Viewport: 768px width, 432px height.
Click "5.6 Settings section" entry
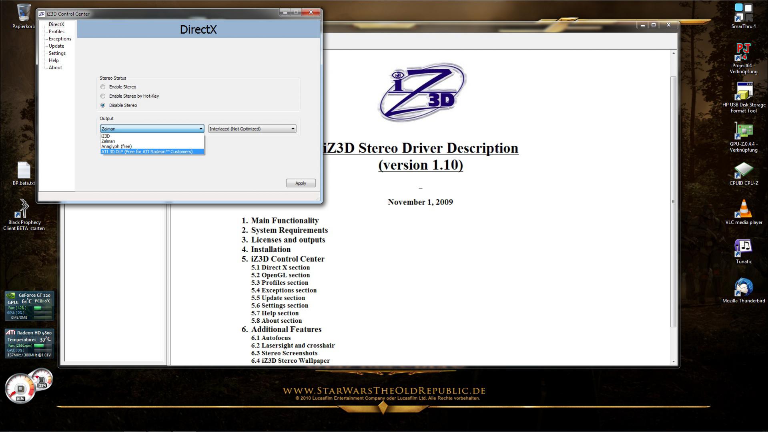click(x=279, y=305)
